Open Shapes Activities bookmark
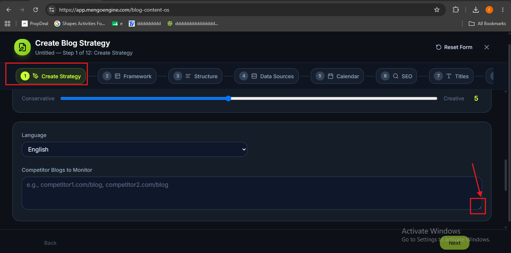 pos(80,24)
